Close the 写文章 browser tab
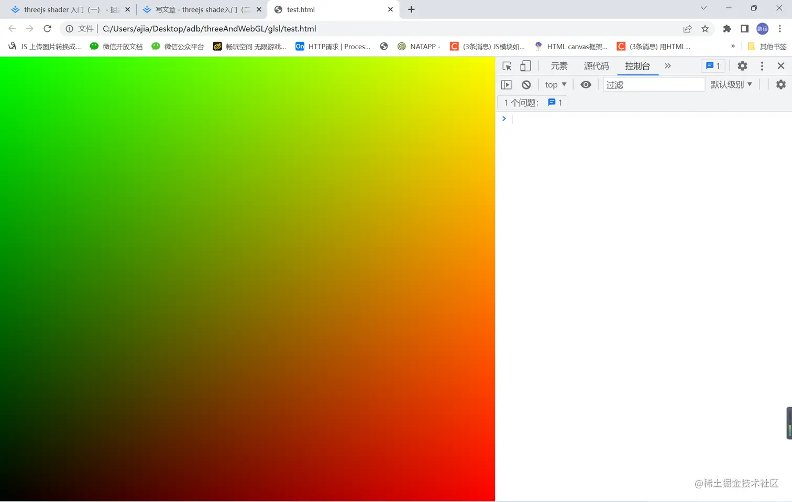This screenshot has width=792, height=502. (x=259, y=9)
